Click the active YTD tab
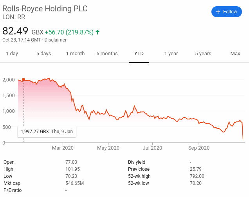 pyautogui.click(x=139, y=54)
